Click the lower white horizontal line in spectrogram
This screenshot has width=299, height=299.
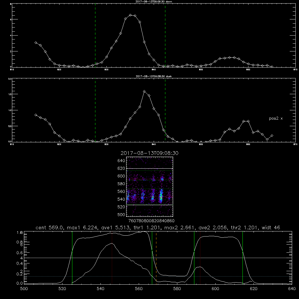[150, 205]
